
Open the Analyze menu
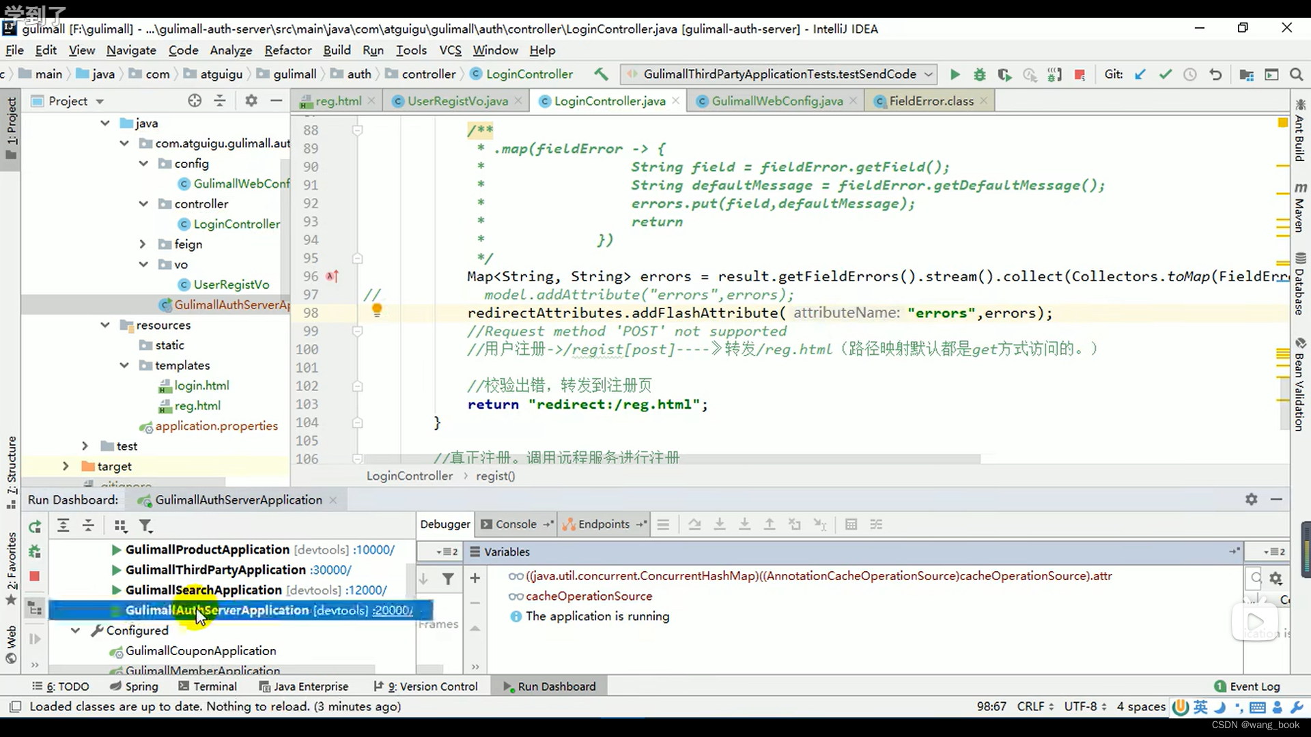(231, 50)
